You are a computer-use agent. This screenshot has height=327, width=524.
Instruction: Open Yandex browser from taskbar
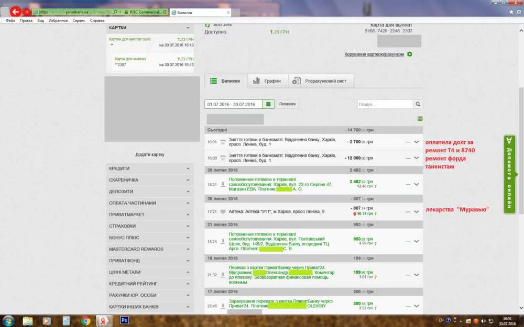point(103,321)
